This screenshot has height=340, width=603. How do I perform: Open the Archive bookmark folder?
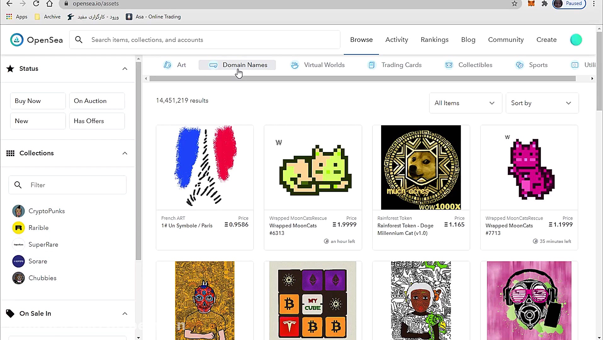tap(48, 17)
